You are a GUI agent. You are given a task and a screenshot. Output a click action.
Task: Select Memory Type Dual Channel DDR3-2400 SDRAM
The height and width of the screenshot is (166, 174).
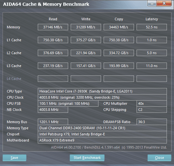[x=102, y=128]
